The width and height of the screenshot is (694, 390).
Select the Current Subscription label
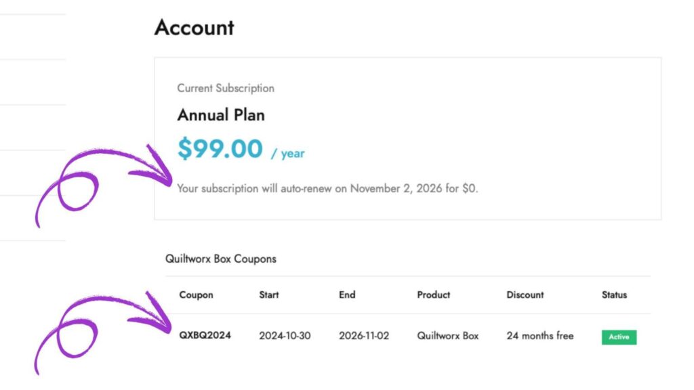[x=225, y=88]
